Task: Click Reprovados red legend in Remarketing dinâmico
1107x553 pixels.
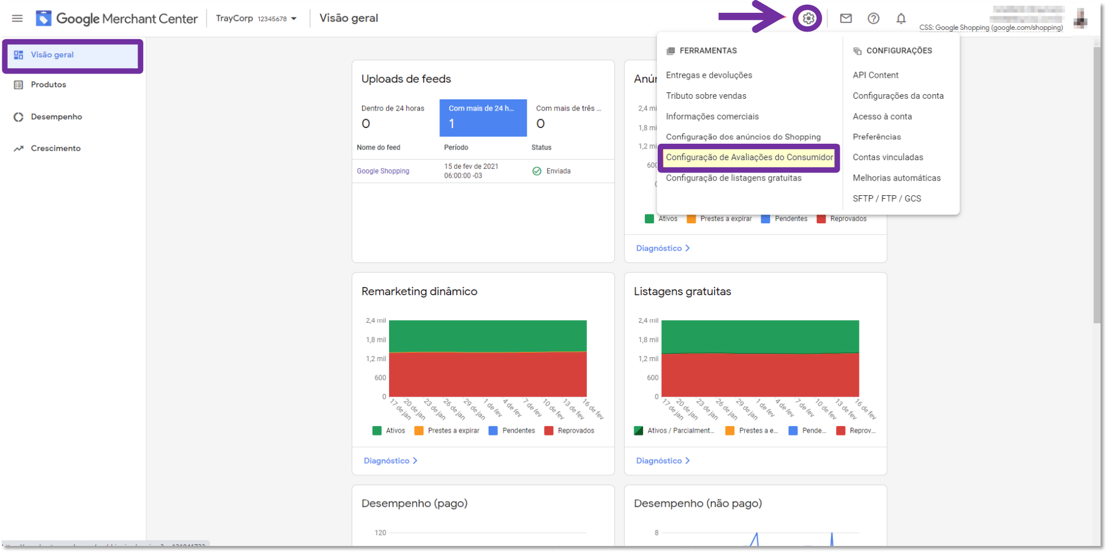Action: [569, 431]
